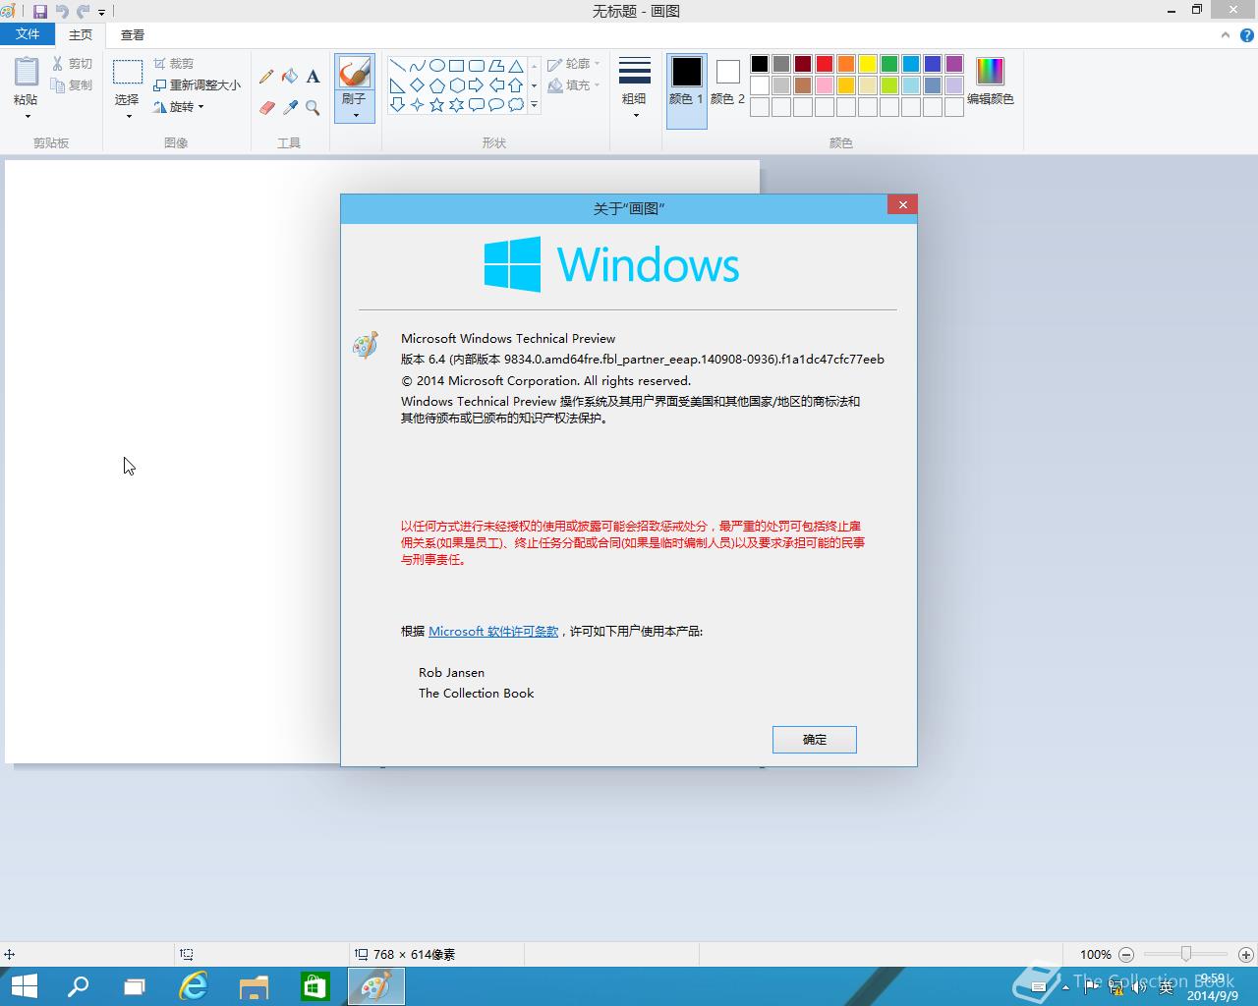Image resolution: width=1258 pixels, height=1006 pixels.
Task: Click the 768 × 614像素 canvas size readout
Action: 414,955
